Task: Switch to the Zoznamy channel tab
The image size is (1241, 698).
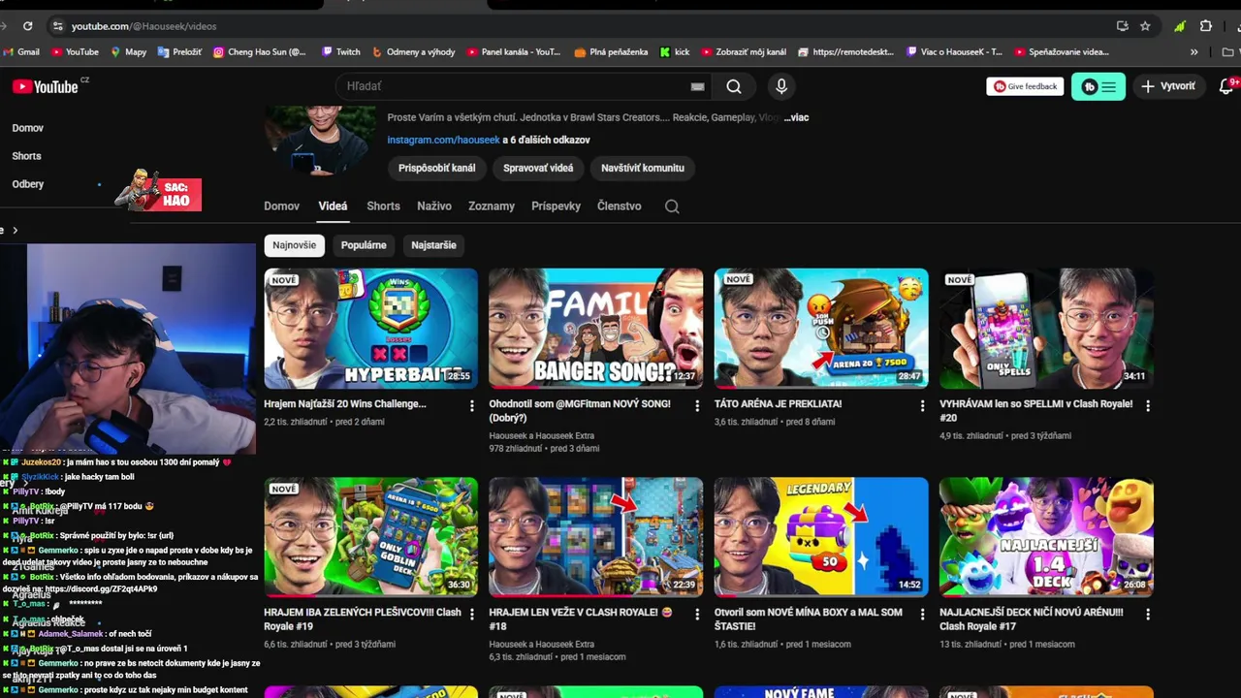Action: point(492,206)
